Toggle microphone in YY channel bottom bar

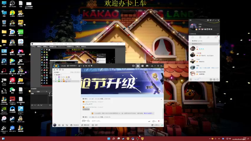(63, 125)
